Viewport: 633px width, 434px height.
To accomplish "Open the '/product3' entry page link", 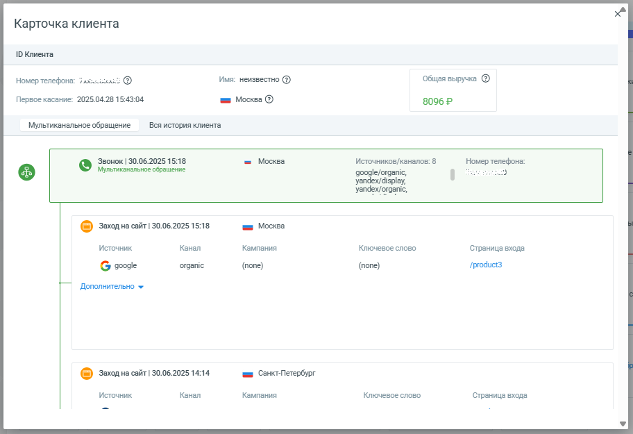I will coord(486,265).
